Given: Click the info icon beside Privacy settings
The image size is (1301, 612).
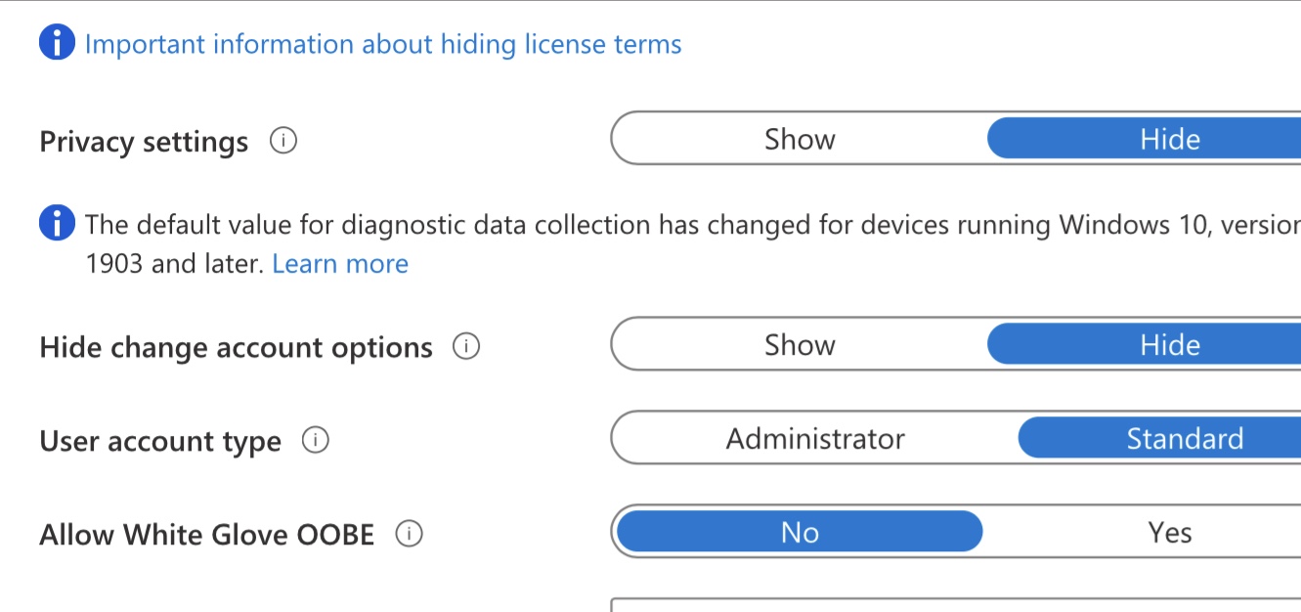Looking at the screenshot, I should coord(283,141).
